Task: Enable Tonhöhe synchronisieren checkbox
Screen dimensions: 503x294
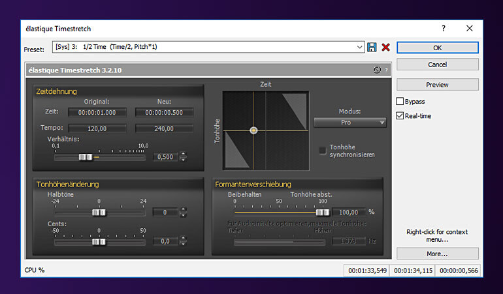Action: click(323, 150)
